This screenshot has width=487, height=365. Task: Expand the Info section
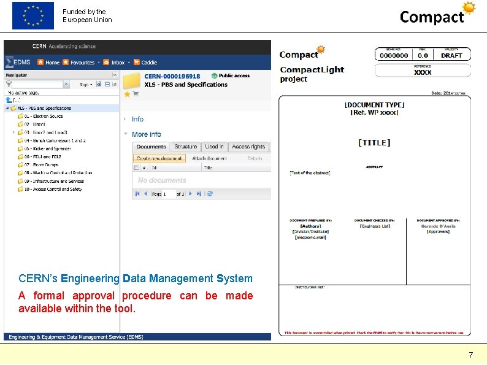(137, 119)
